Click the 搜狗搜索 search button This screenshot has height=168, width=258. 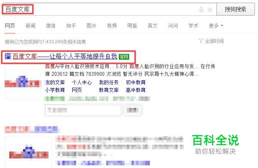tap(235, 9)
